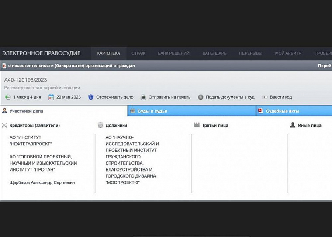Click the calendar icon near 29 мая 2023

(x=51, y=97)
